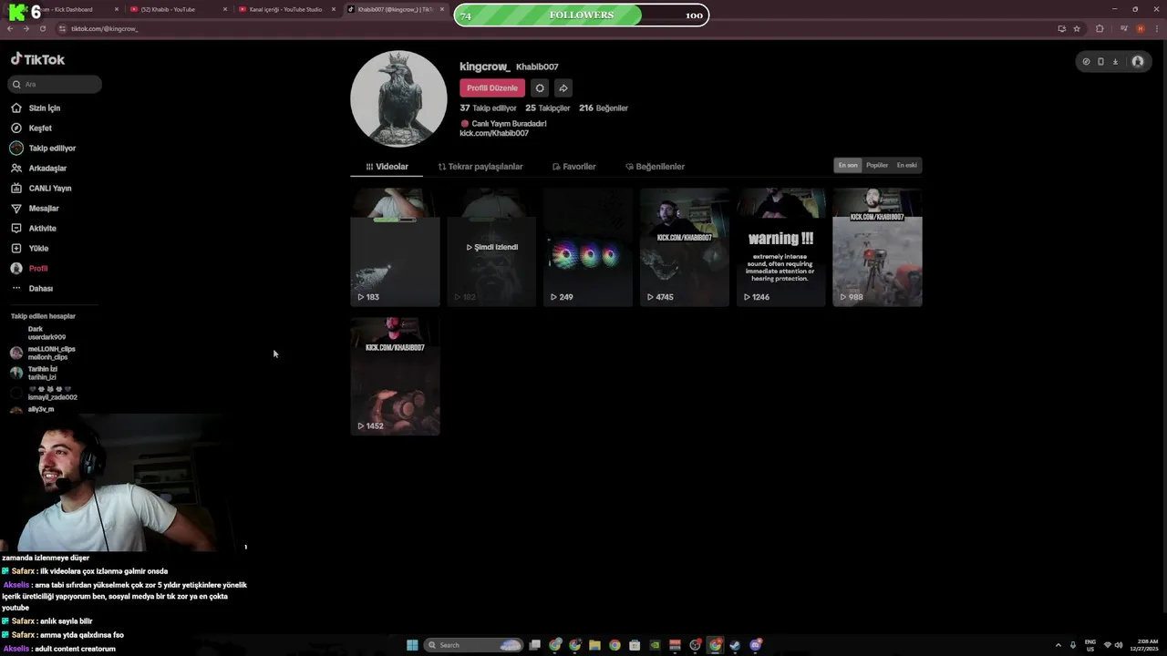
Task: Open the Profil page from sidebar
Action: click(x=30, y=269)
